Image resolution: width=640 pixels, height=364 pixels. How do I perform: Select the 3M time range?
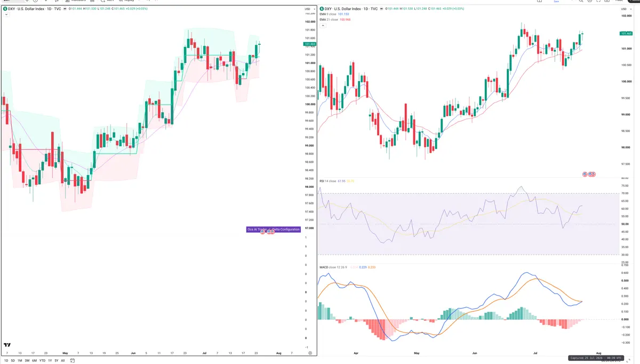[x=27, y=361]
